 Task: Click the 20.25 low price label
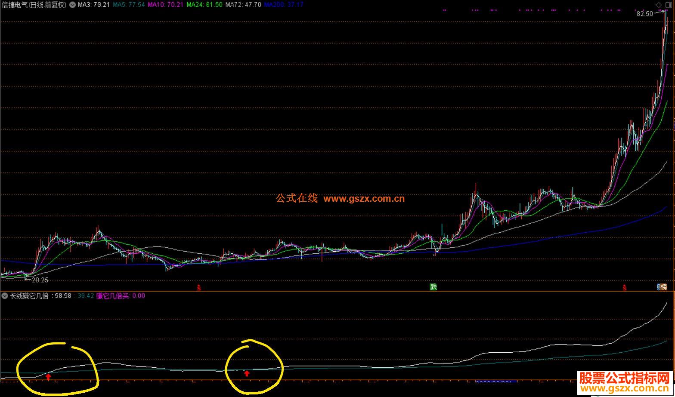(40, 280)
